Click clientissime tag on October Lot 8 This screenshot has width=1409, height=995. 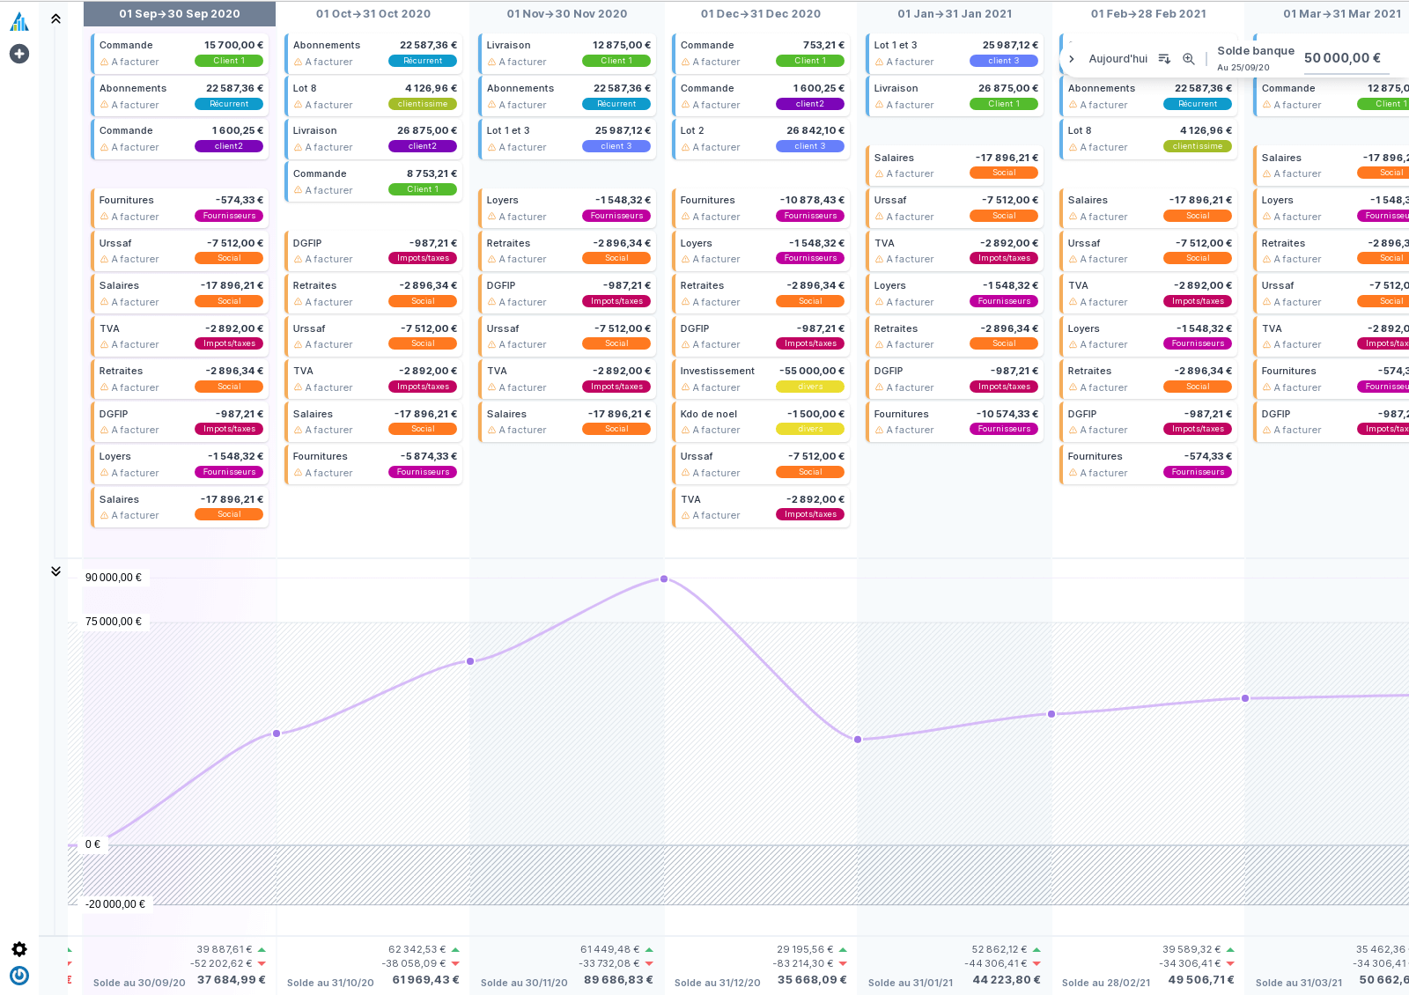click(x=423, y=104)
